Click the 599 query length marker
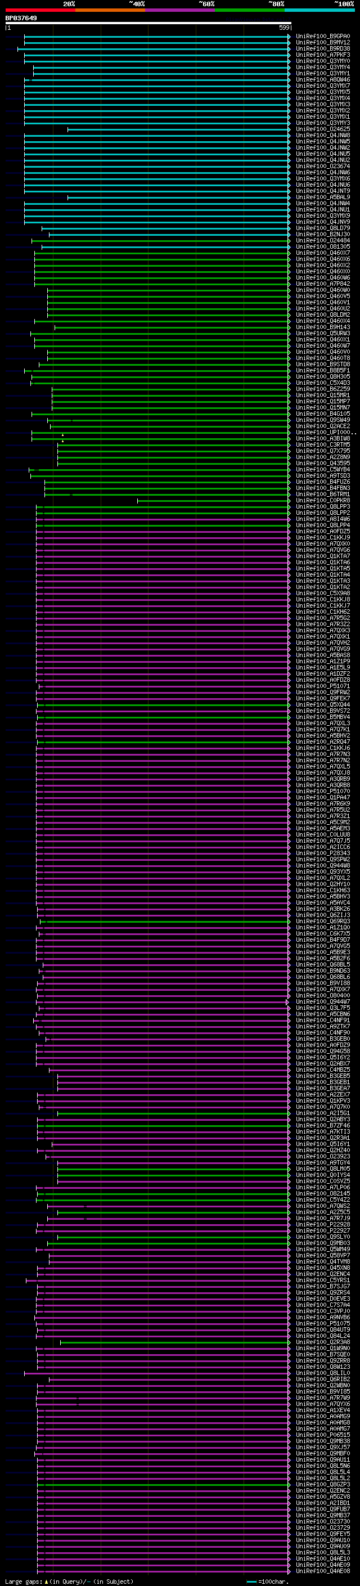Viewport: 360px width, 1586px height. [284, 28]
